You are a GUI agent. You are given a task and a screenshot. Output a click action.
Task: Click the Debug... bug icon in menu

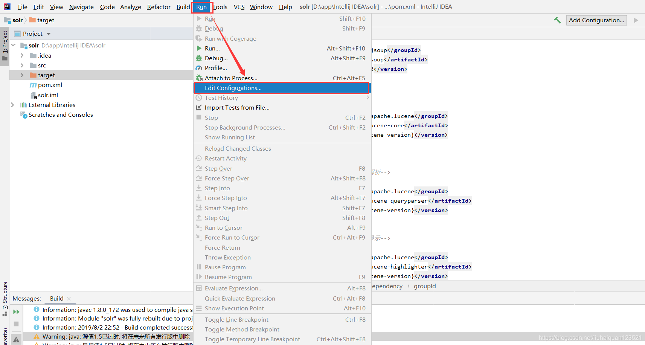[x=199, y=58]
